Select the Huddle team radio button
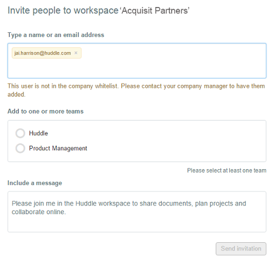Screen dimensions: 272x261 [x=21, y=133]
